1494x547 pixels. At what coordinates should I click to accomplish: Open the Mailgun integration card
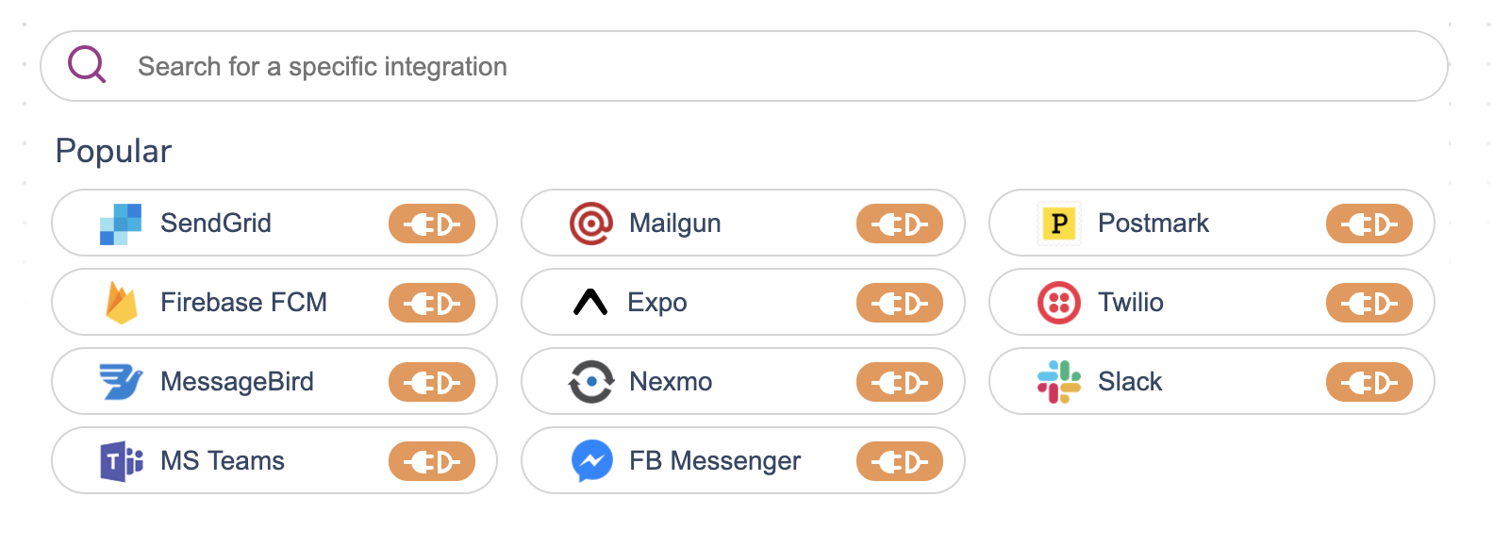(743, 224)
